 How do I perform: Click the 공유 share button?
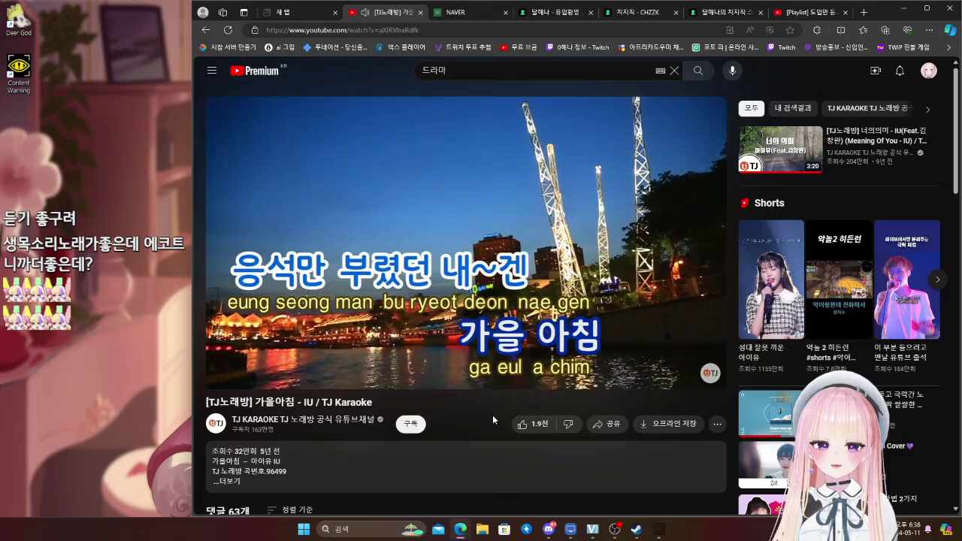click(607, 424)
